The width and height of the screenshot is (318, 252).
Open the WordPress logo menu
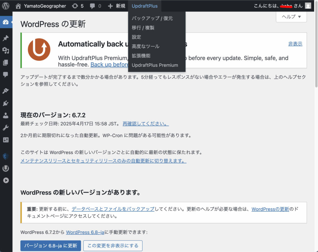click(x=6, y=6)
